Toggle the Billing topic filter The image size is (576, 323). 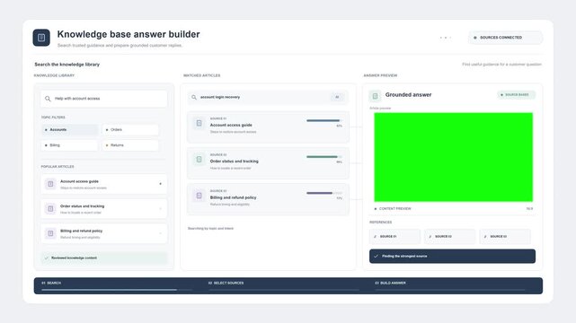[70, 145]
